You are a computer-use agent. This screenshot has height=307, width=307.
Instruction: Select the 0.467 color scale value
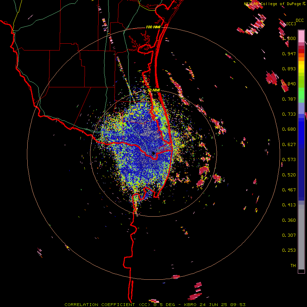[x=289, y=190]
